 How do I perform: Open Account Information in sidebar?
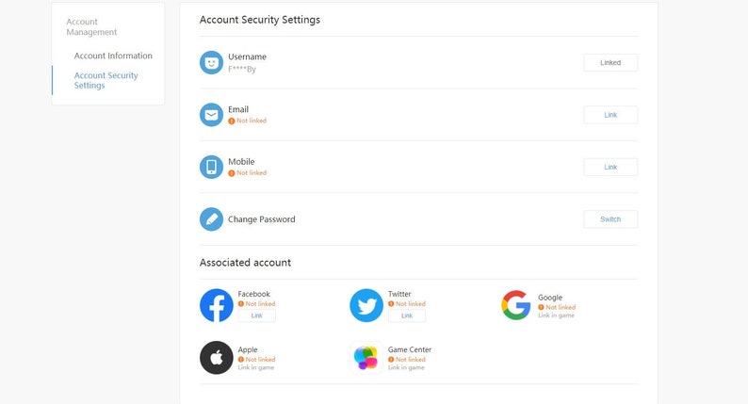tap(113, 56)
